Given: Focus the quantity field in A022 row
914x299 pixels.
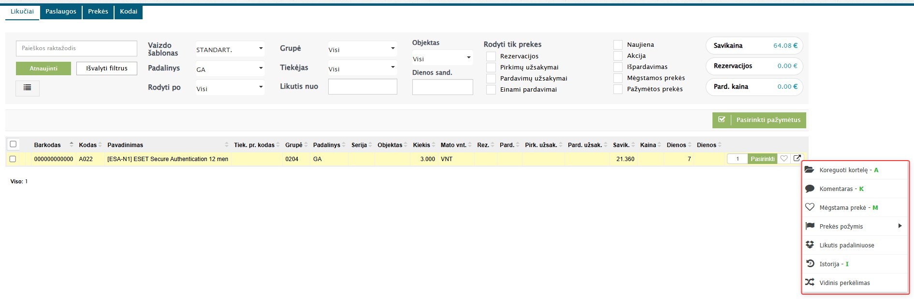Looking at the screenshot, I should [738, 159].
